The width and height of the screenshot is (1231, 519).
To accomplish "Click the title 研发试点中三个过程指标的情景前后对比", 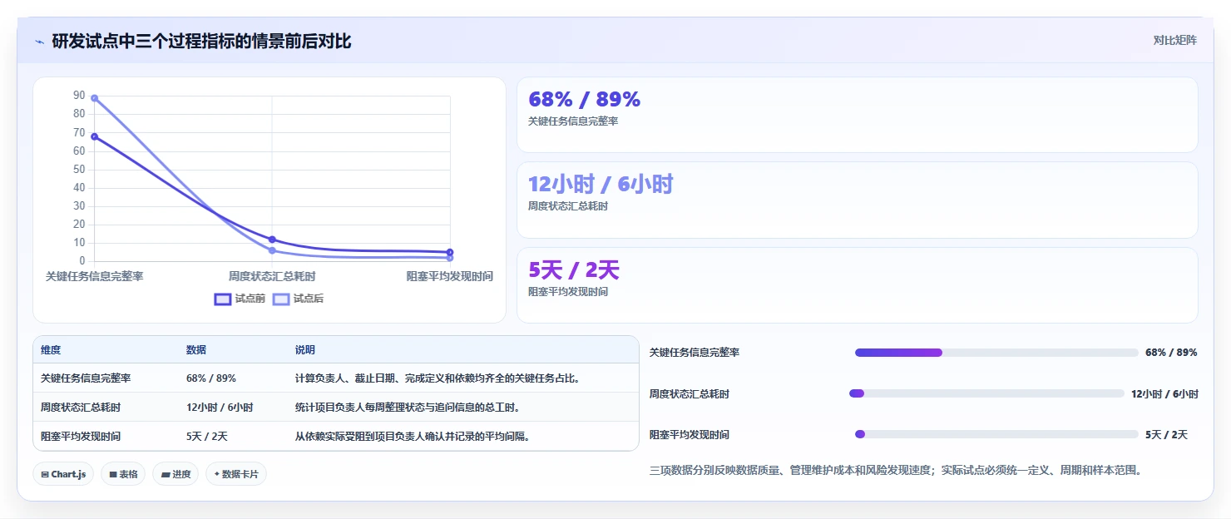I will pos(201,41).
